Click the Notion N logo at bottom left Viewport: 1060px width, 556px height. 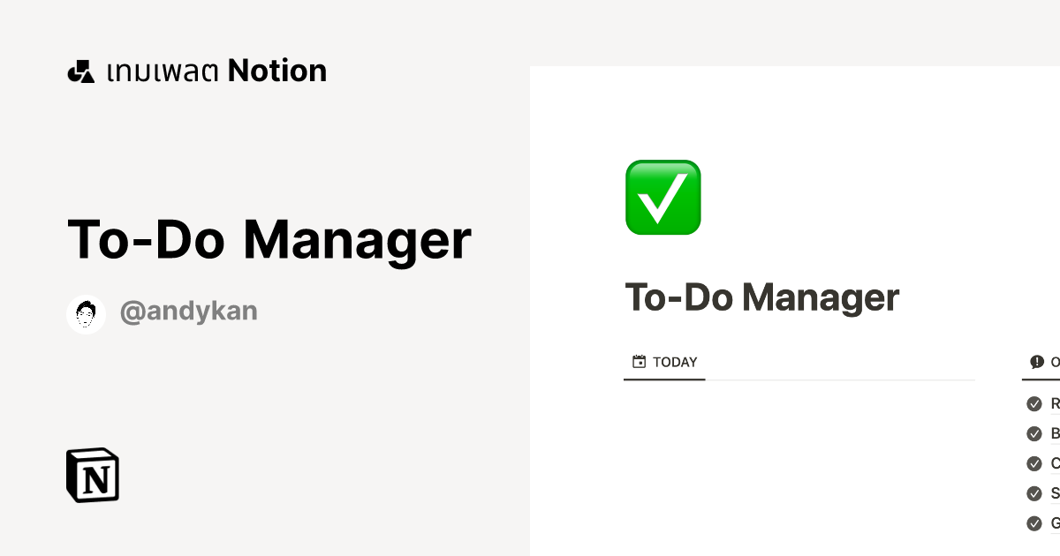93,475
